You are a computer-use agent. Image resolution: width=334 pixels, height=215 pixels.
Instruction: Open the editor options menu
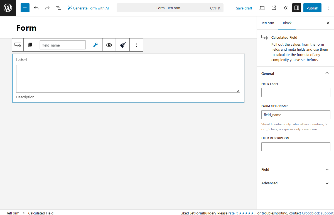(x=328, y=8)
